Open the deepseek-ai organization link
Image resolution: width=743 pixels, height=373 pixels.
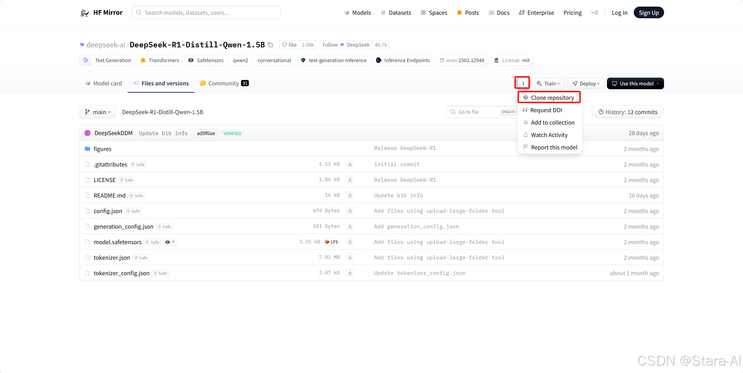click(105, 45)
